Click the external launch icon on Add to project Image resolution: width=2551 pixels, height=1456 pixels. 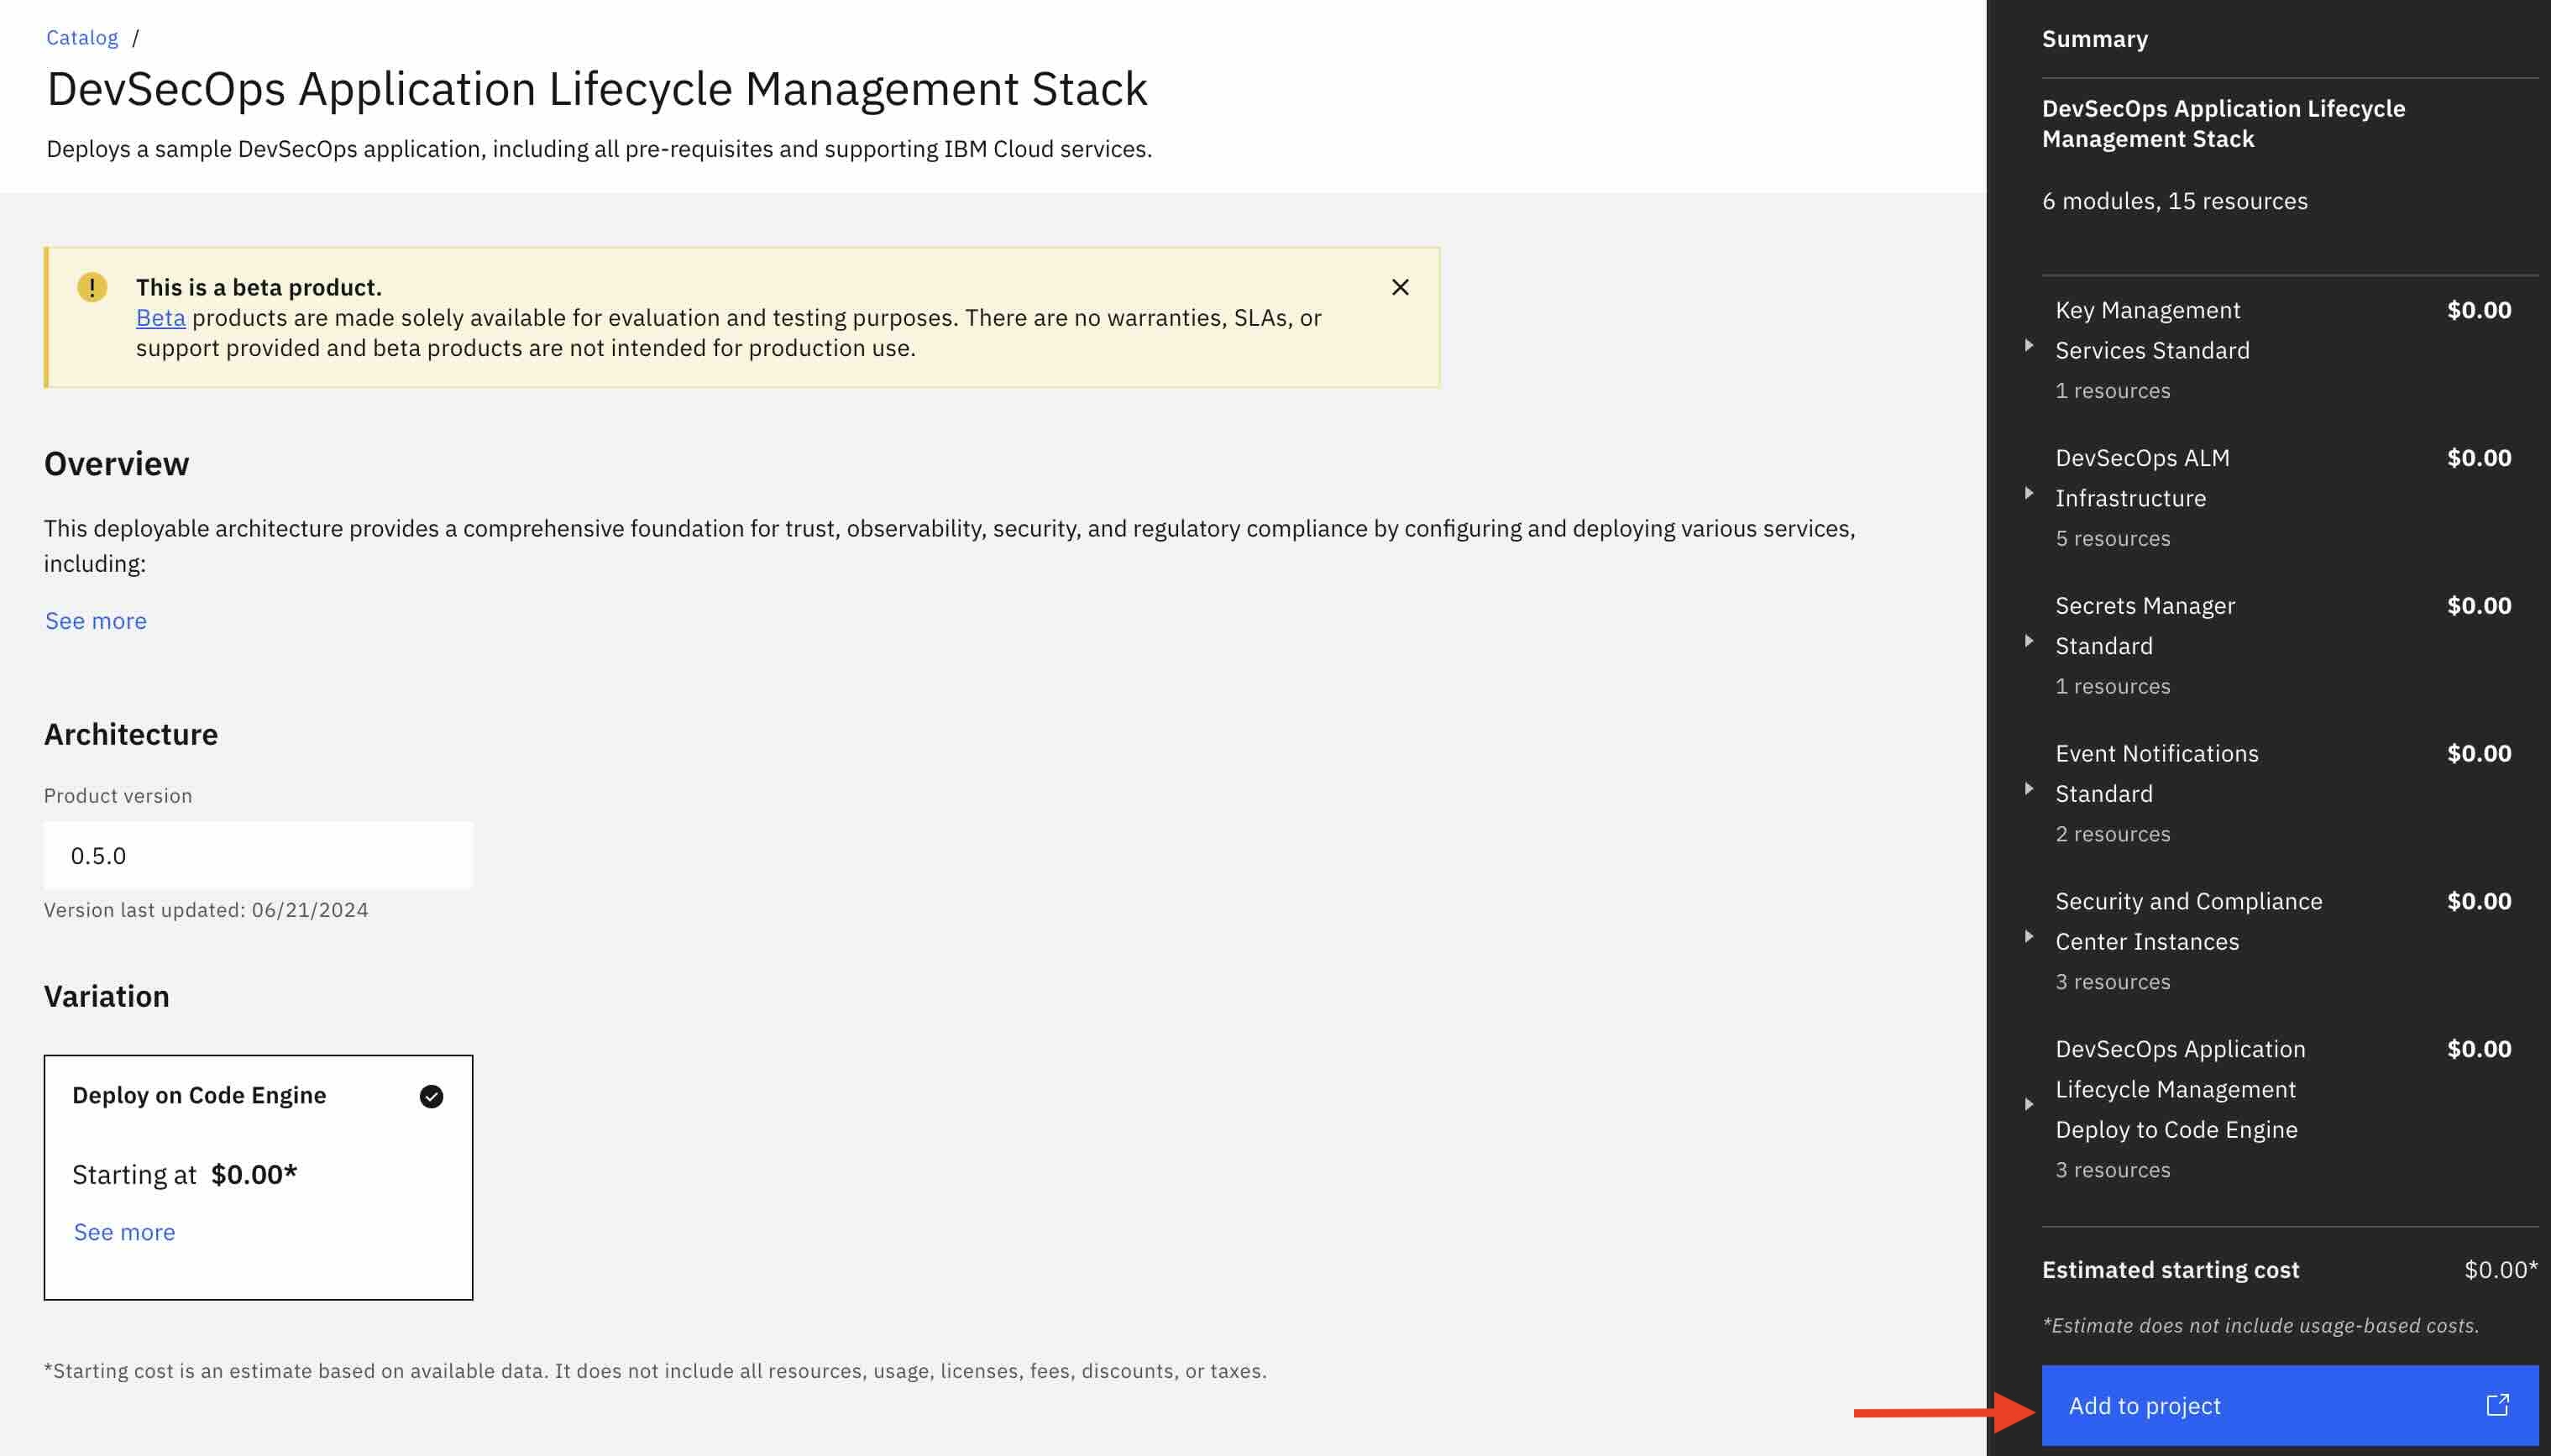[2497, 1405]
